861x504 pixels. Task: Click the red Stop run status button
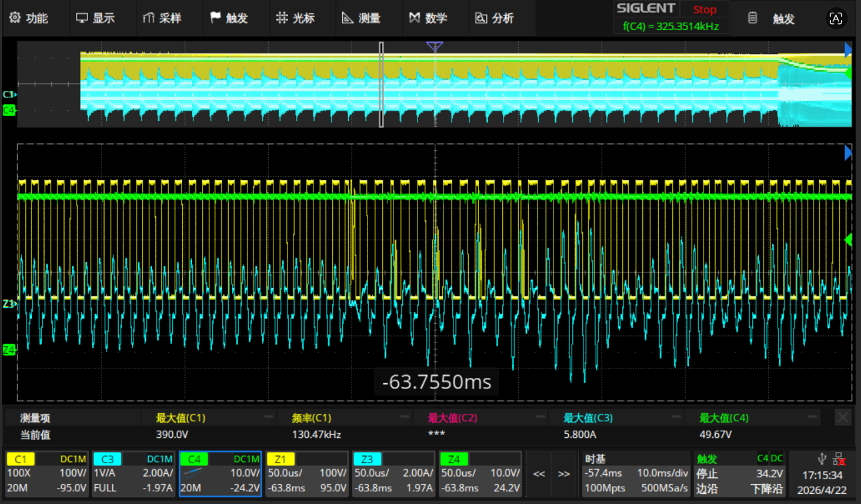click(704, 9)
